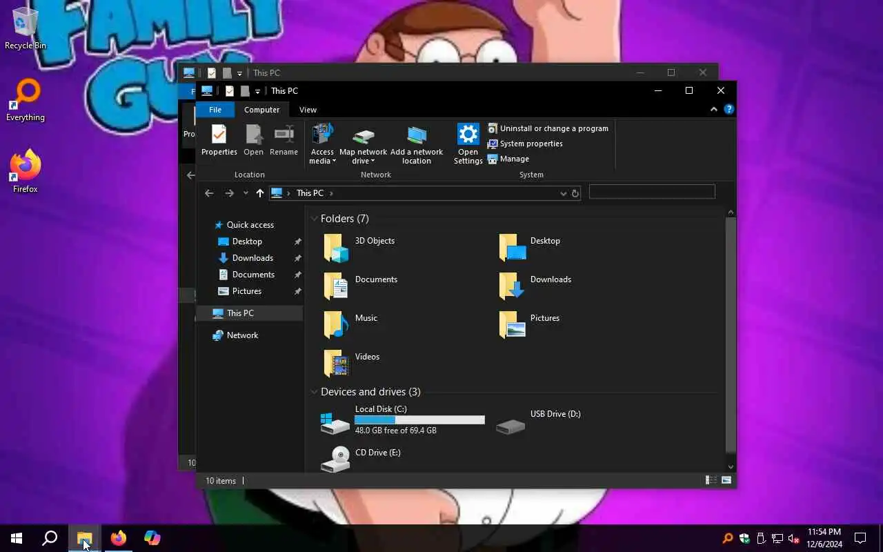Collapse the Folders (7) group
883x552 pixels.
[x=315, y=219]
